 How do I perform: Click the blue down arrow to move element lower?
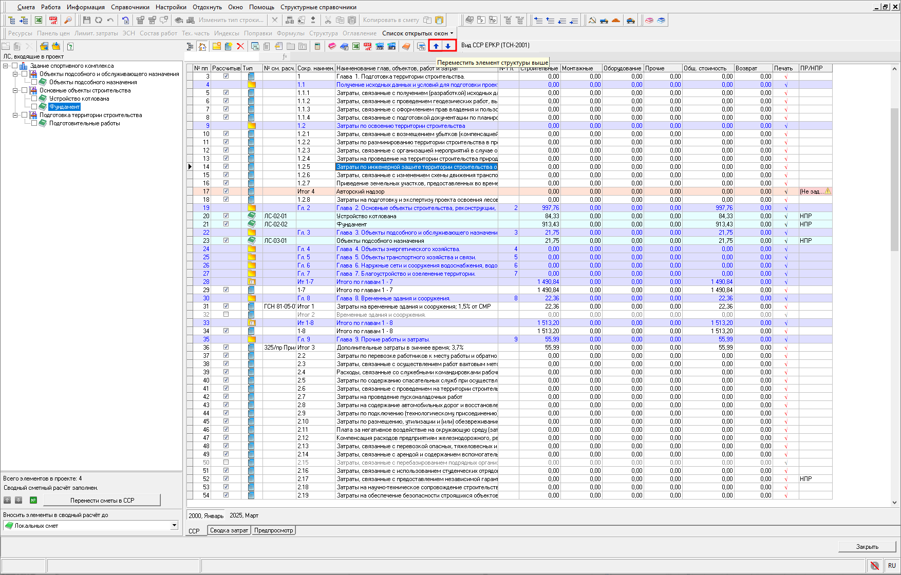[x=448, y=46]
